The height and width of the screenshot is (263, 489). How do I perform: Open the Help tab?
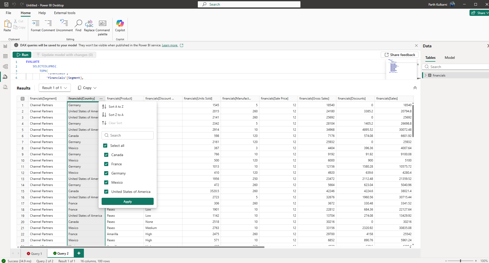click(42, 13)
